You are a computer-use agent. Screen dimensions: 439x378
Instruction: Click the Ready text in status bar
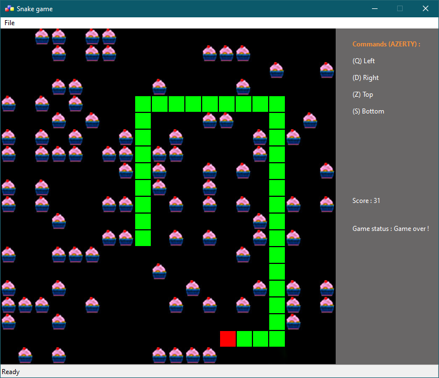click(x=11, y=372)
